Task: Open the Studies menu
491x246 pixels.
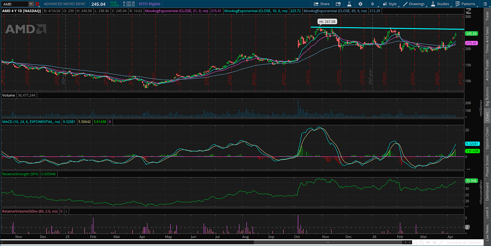Action: pos(440,4)
